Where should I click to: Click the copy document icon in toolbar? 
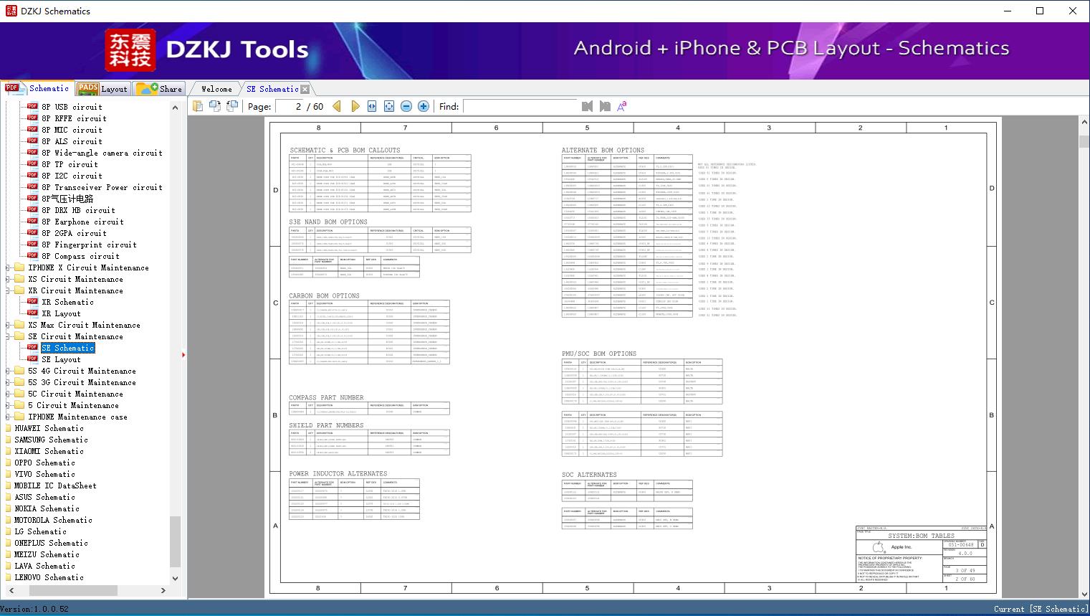[198, 106]
